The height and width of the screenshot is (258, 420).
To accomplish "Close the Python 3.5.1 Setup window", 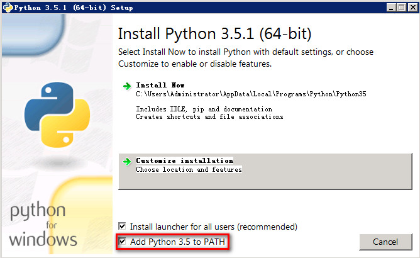I will [x=411, y=7].
